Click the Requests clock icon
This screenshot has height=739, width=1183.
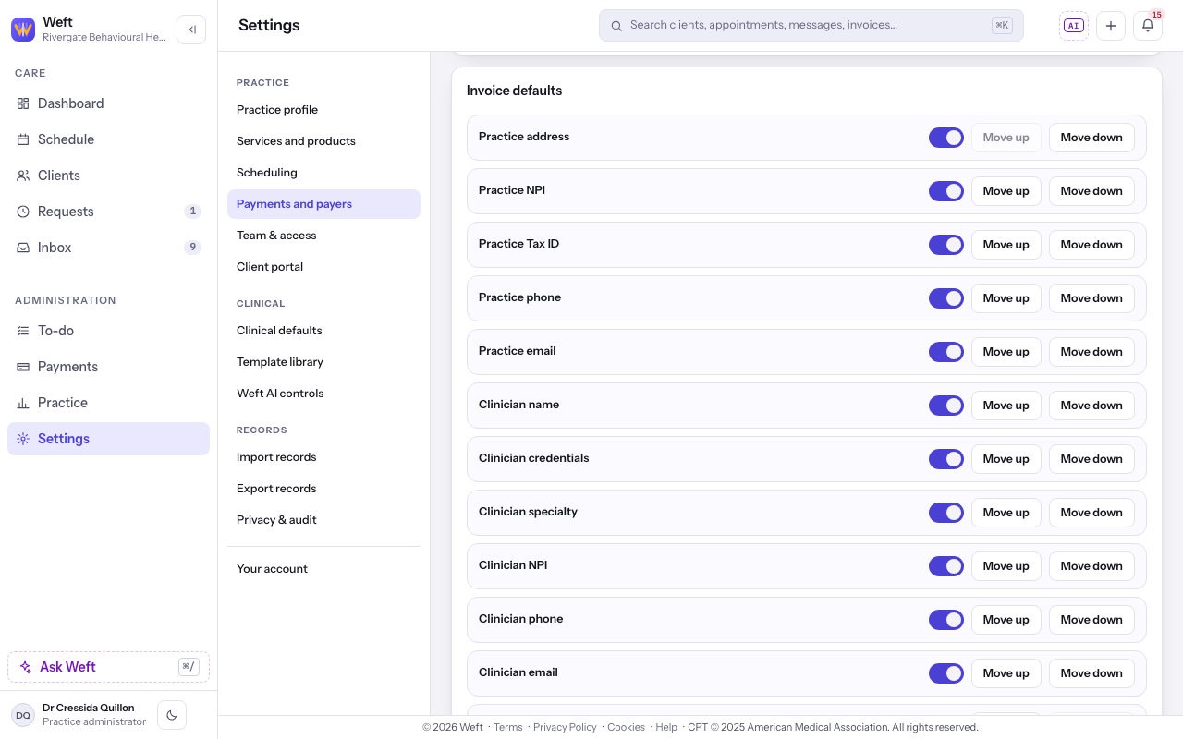(x=23, y=212)
